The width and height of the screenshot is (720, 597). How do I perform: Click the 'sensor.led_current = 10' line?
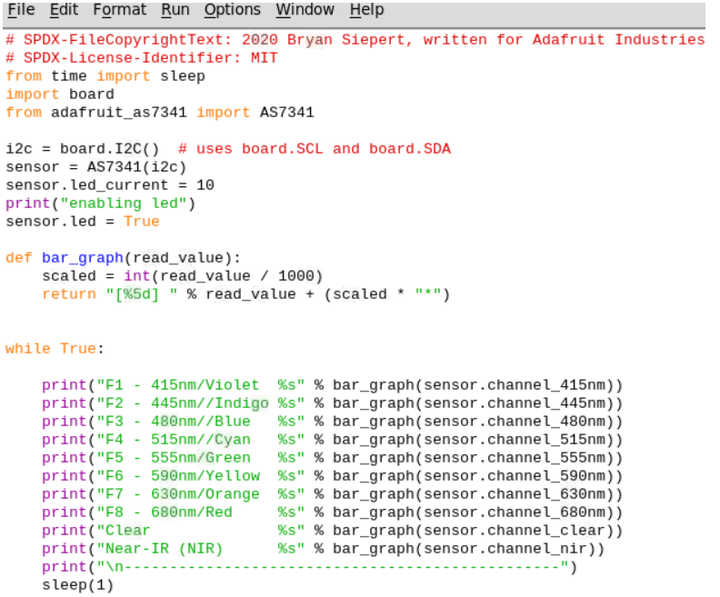click(x=109, y=185)
